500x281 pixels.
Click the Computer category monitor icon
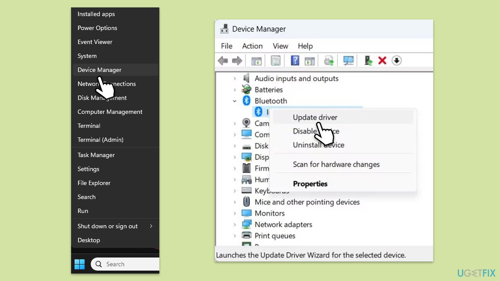pyautogui.click(x=246, y=134)
